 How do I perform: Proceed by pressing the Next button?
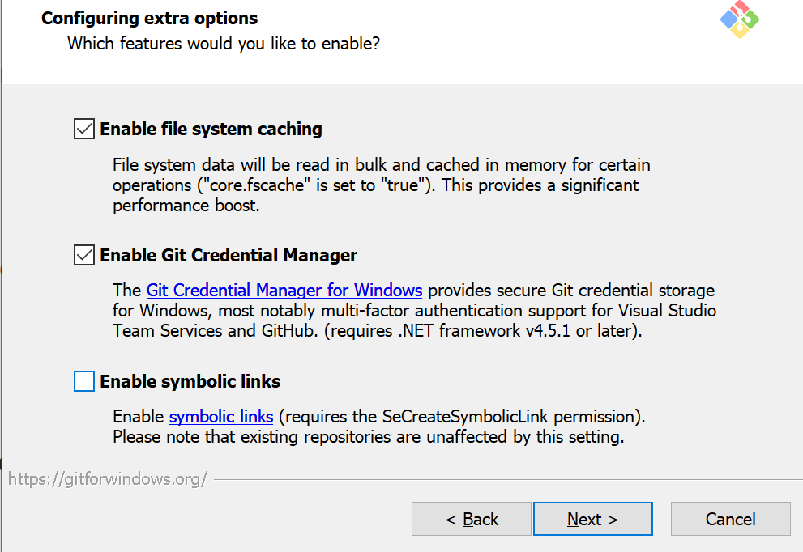click(592, 519)
